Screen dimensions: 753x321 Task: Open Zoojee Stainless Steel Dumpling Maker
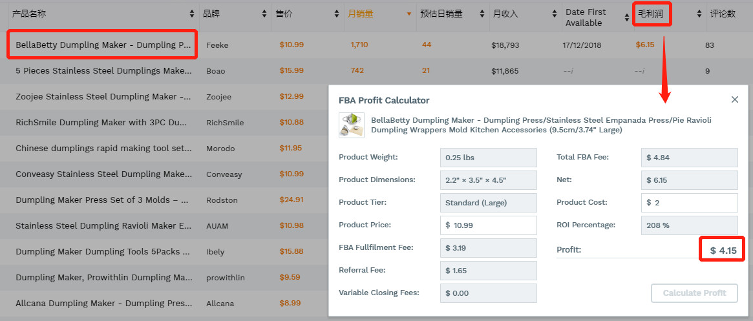coord(103,96)
